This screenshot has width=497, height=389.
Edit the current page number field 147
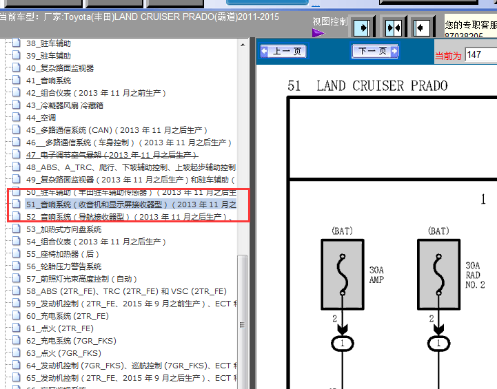(481, 54)
